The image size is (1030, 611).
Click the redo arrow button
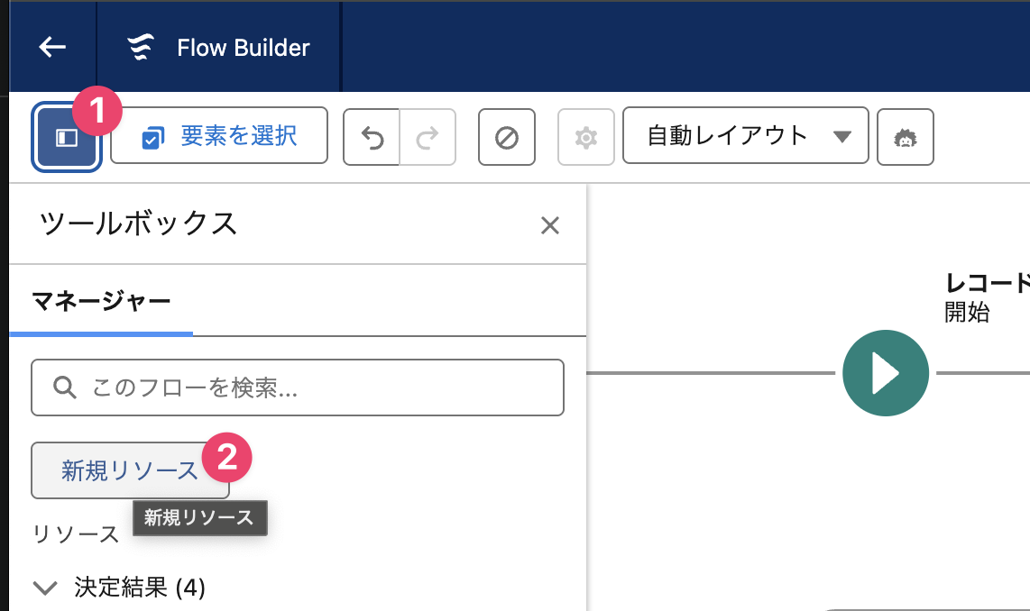point(428,137)
